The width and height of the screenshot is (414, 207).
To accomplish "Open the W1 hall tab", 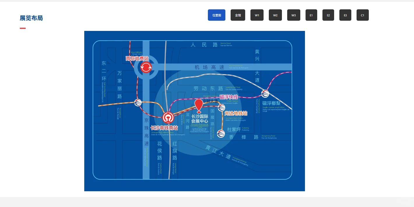I will 257,15.
